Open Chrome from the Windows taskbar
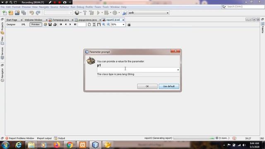Viewport: 265px width, 149px height. pyautogui.click(x=70, y=145)
